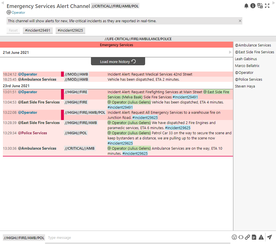The height and width of the screenshot is (244, 276).
Task: Select Steven Haya in the member list
Action: 245,86
